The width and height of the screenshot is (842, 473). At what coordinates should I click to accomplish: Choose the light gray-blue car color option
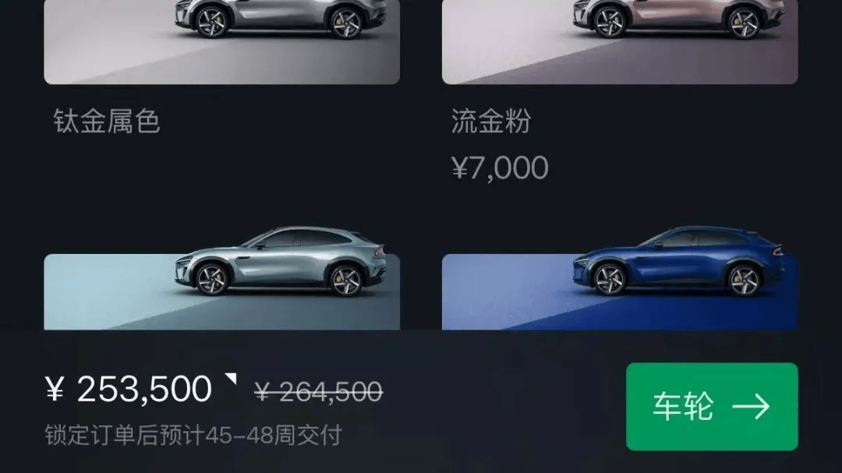221,278
